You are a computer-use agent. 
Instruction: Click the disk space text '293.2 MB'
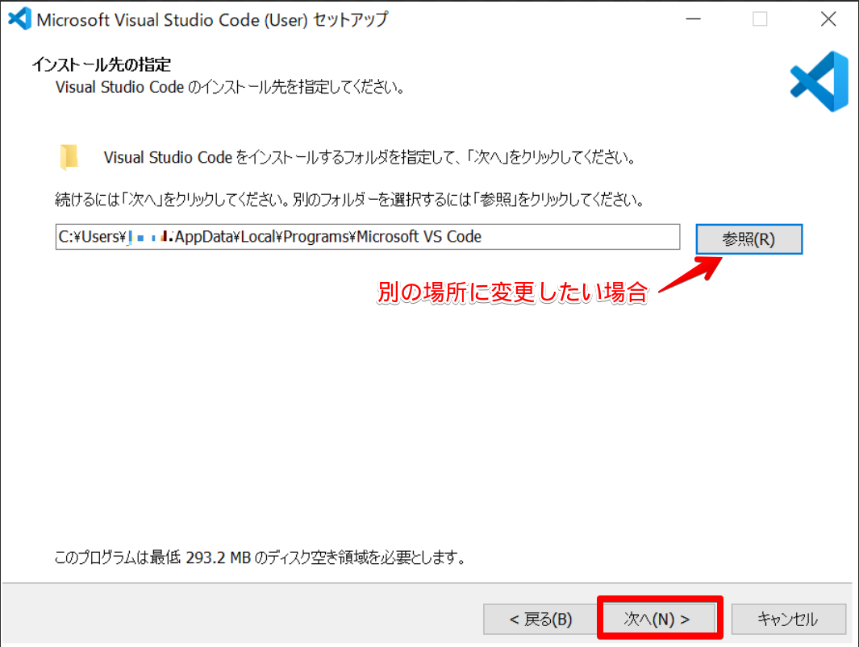[x=218, y=558]
